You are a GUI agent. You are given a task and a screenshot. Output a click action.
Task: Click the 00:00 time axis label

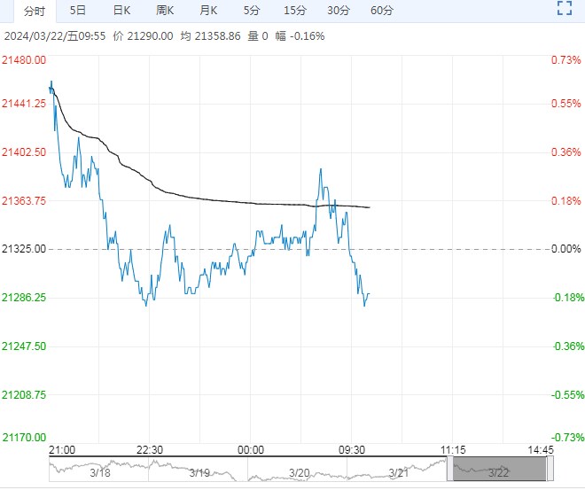pyautogui.click(x=250, y=450)
